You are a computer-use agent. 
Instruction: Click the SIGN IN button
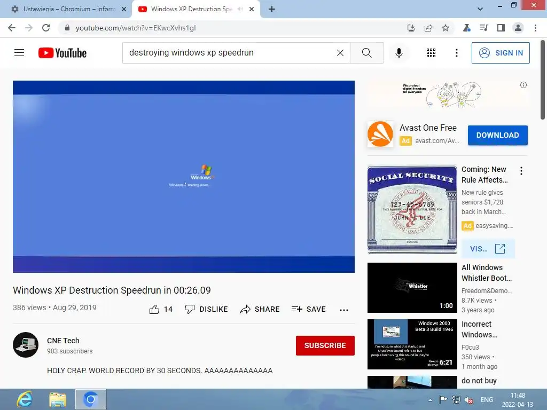pos(501,53)
